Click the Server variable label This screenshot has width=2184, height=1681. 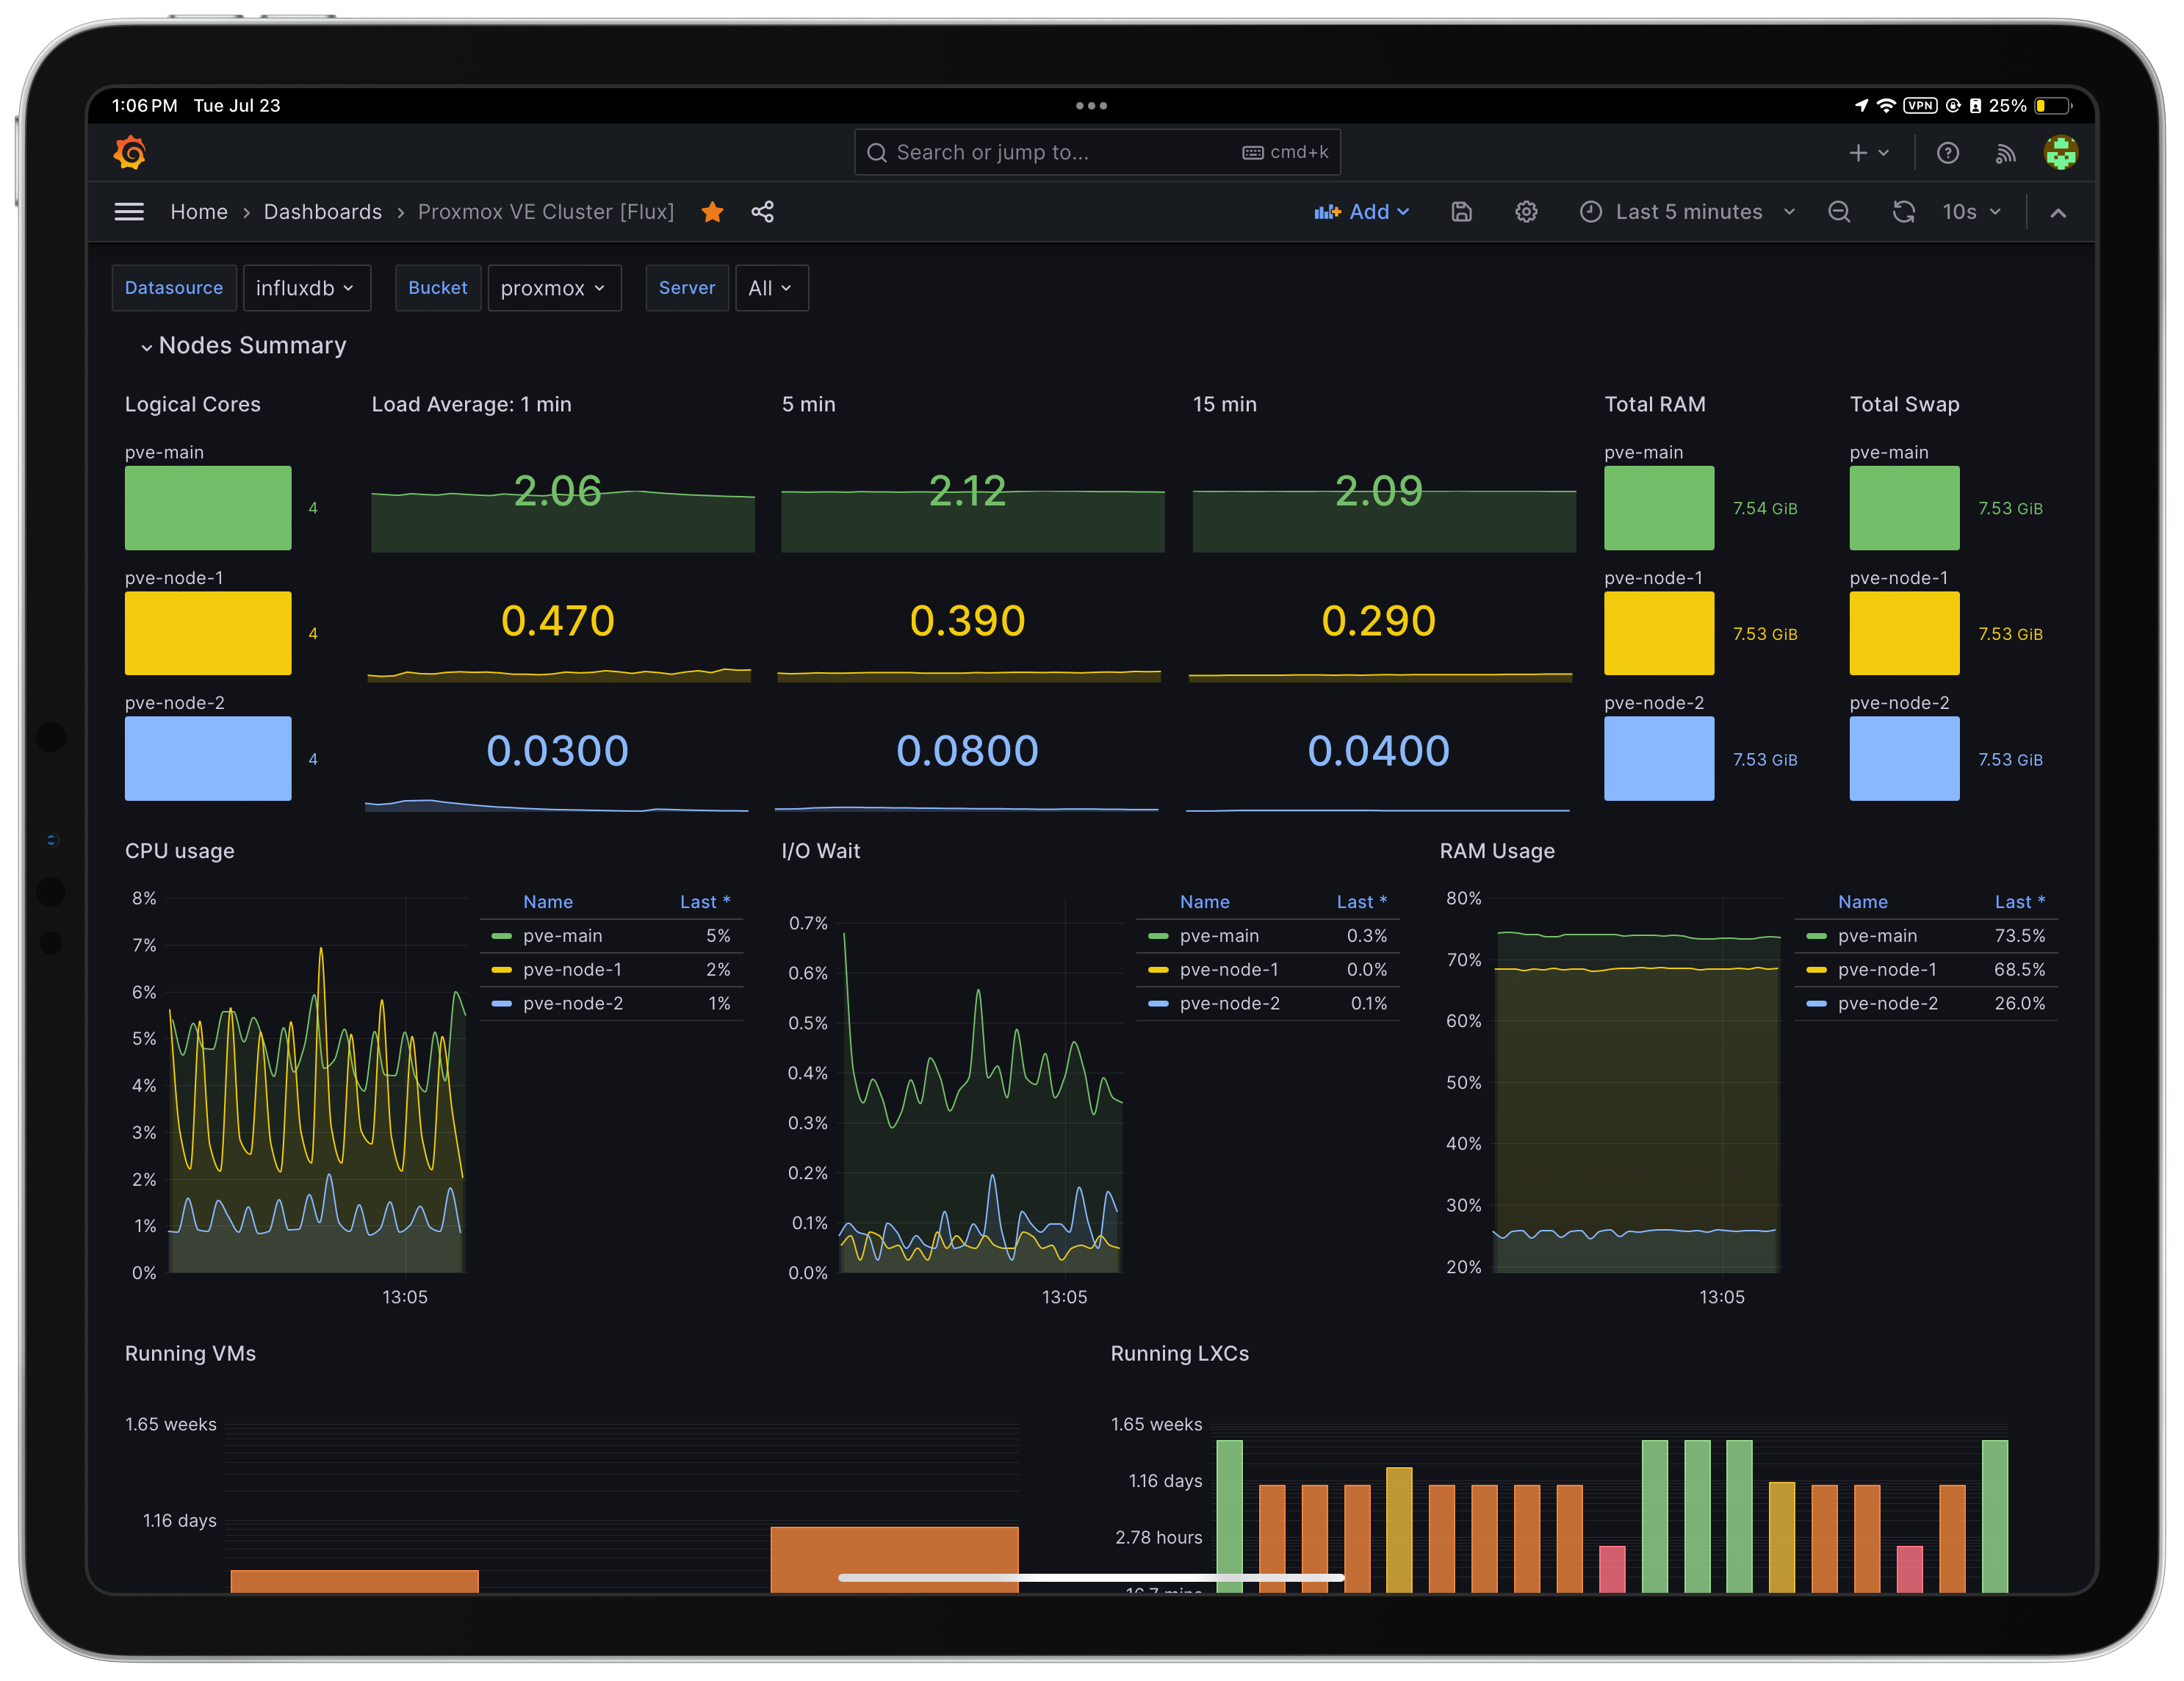coord(687,288)
